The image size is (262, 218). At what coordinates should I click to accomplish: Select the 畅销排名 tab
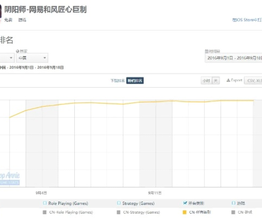click(135, 81)
